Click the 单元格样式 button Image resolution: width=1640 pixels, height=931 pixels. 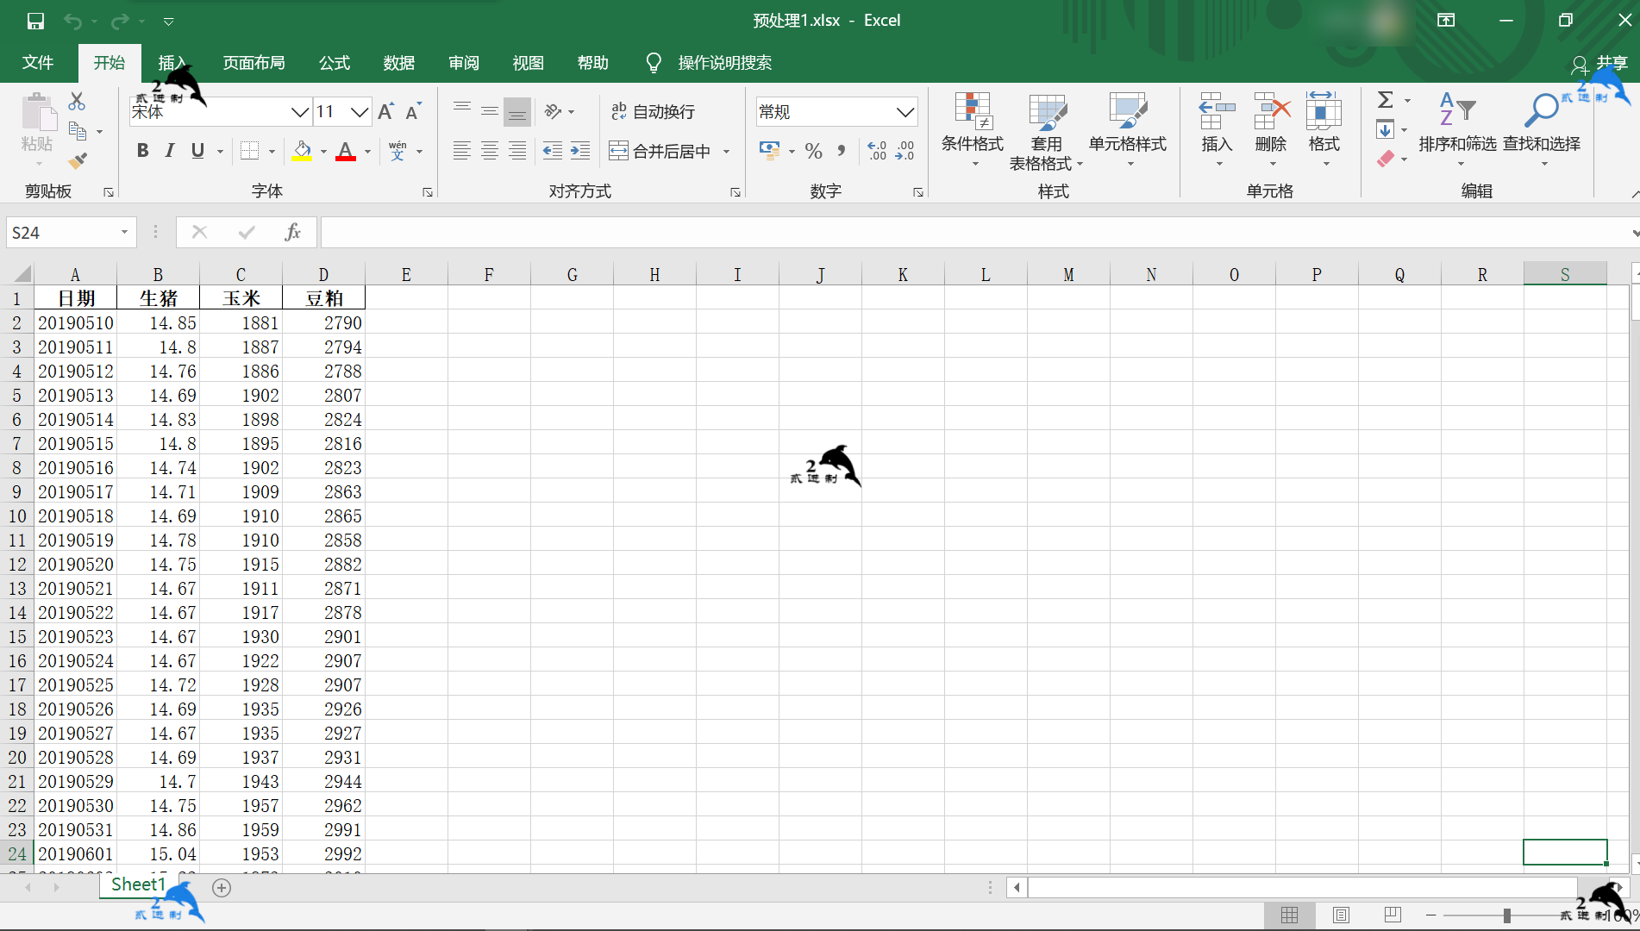click(x=1128, y=129)
